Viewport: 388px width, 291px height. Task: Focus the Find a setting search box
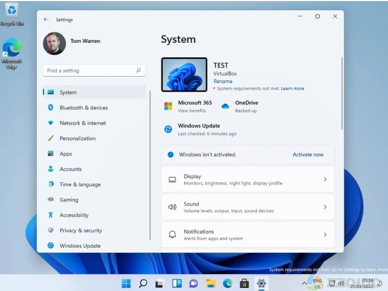(x=94, y=71)
